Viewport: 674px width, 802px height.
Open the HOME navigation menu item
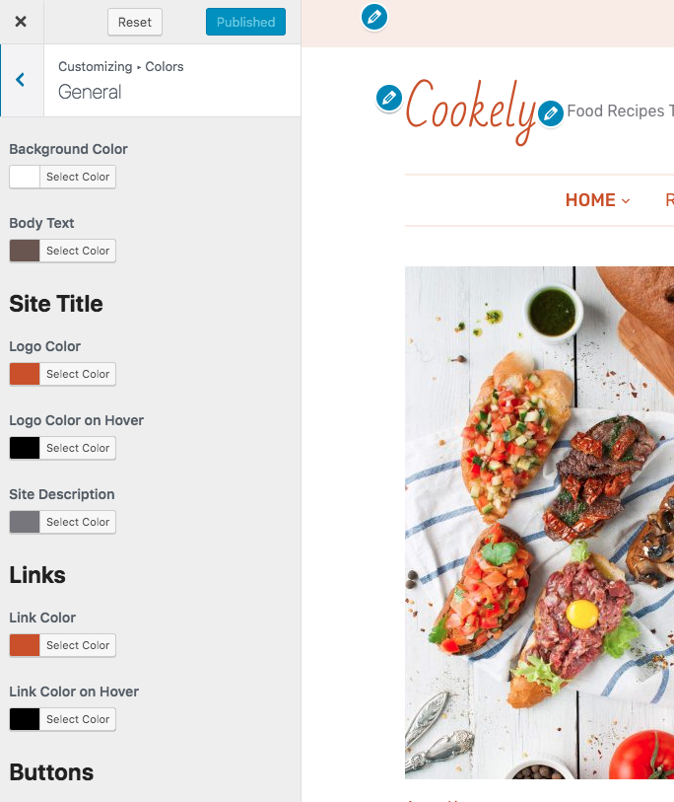[x=590, y=200]
